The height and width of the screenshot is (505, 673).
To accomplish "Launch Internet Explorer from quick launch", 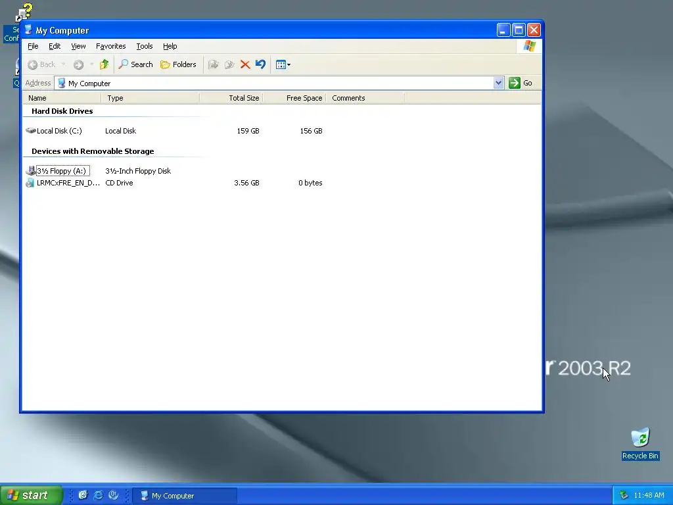I will tap(99, 495).
